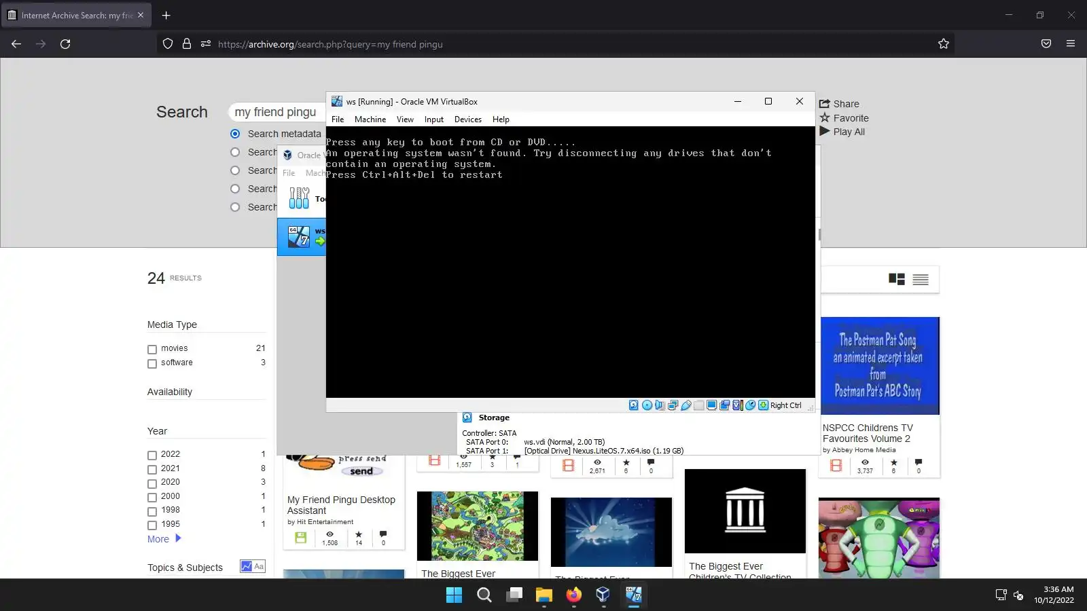
Task: Click the audio indicator in VirtualBox status bar
Action: click(x=660, y=405)
